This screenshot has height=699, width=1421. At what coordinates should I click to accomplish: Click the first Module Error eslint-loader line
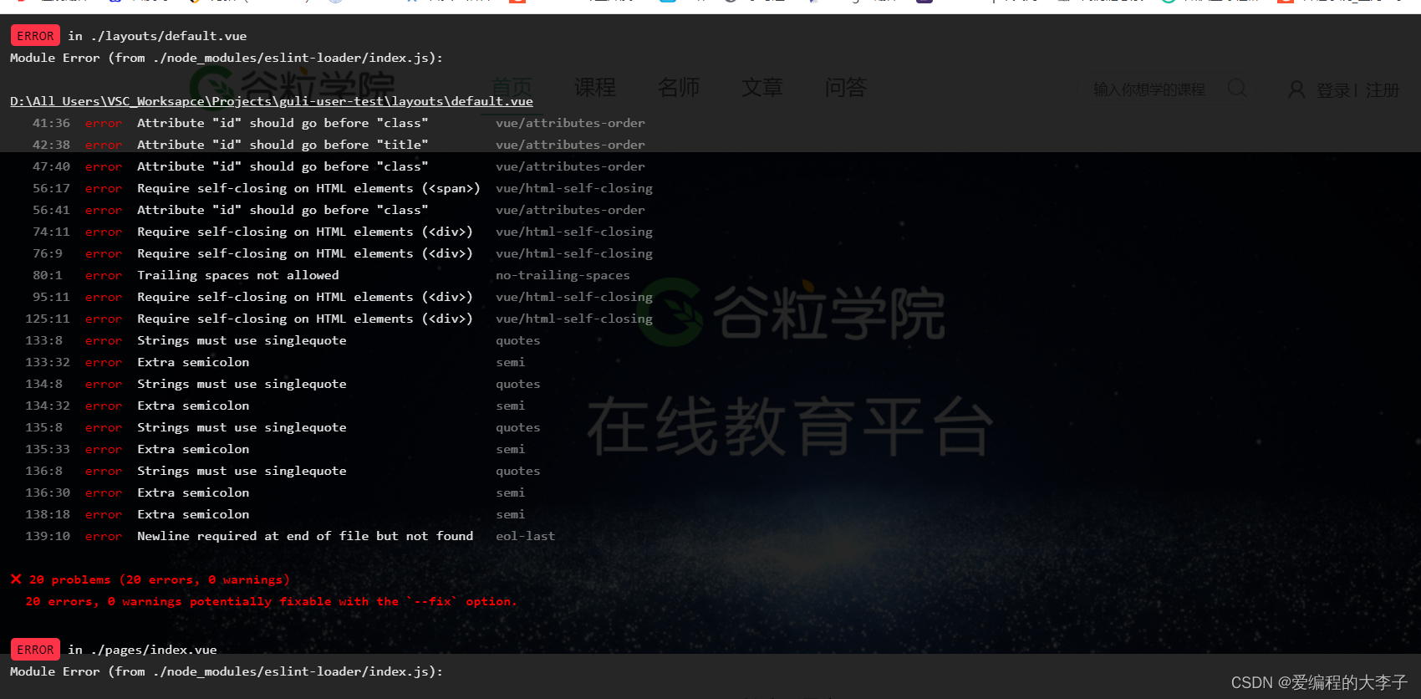click(x=227, y=58)
